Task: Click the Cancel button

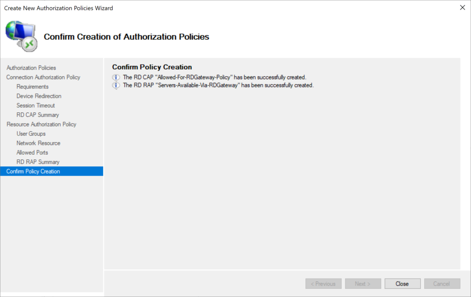Action: point(442,283)
